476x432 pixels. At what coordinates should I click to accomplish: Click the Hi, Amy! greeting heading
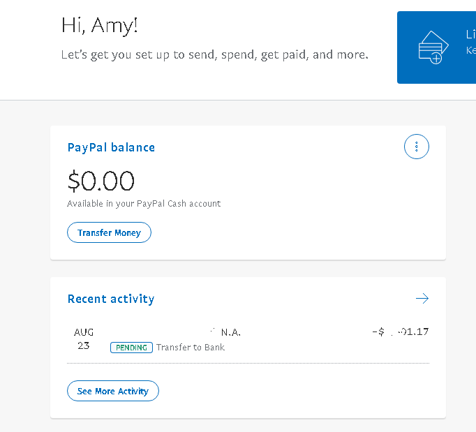coord(100,26)
